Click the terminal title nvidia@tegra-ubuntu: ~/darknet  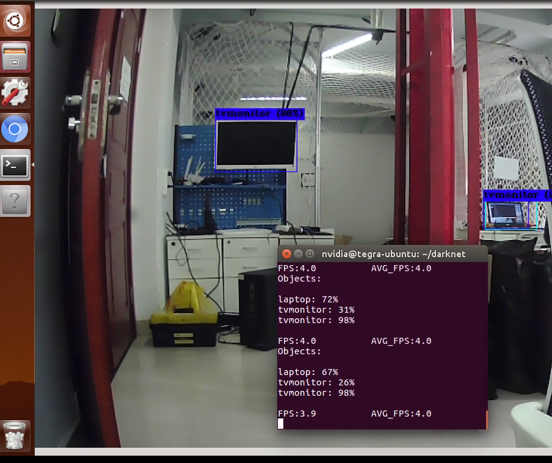pos(394,254)
